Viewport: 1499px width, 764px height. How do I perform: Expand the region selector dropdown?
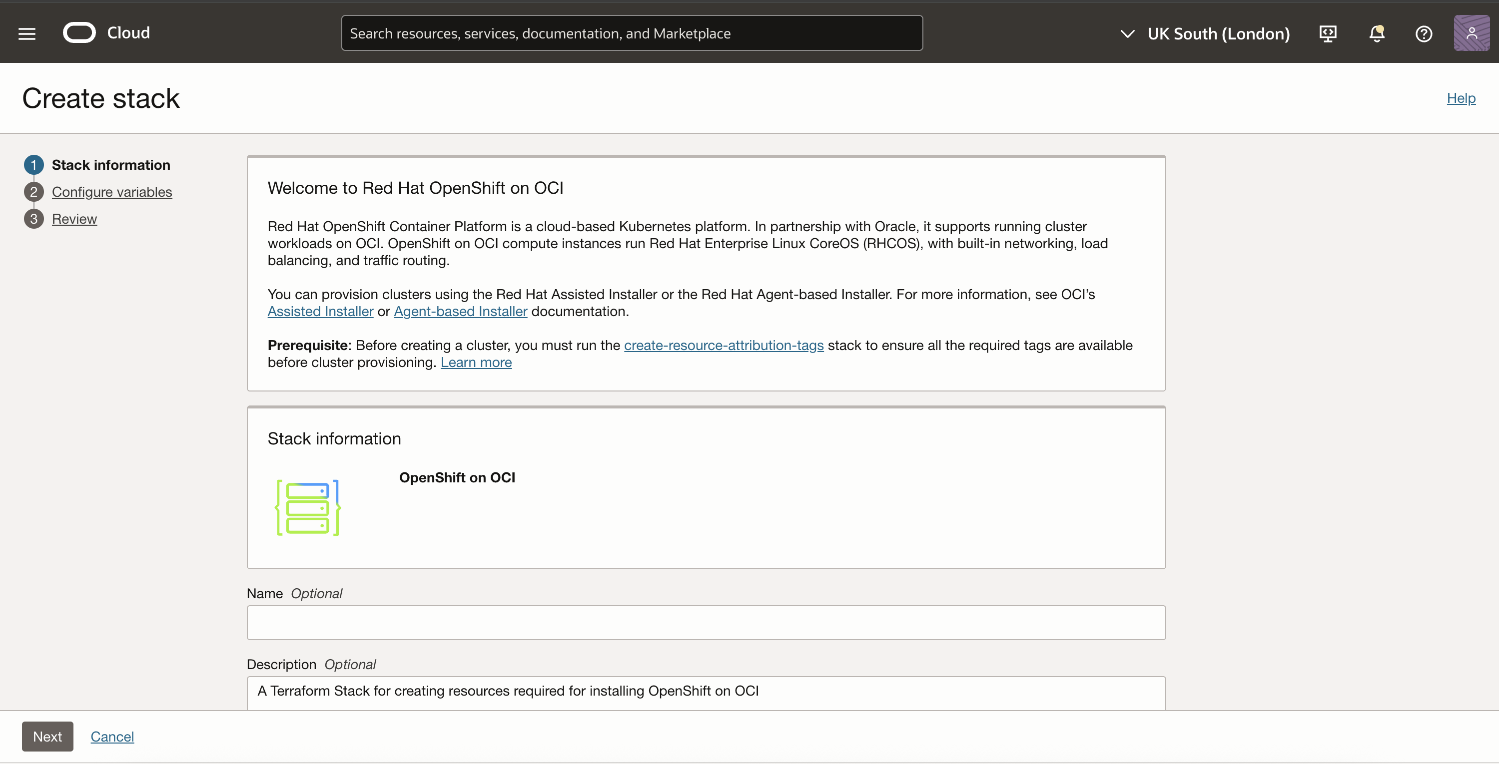pyautogui.click(x=1128, y=34)
